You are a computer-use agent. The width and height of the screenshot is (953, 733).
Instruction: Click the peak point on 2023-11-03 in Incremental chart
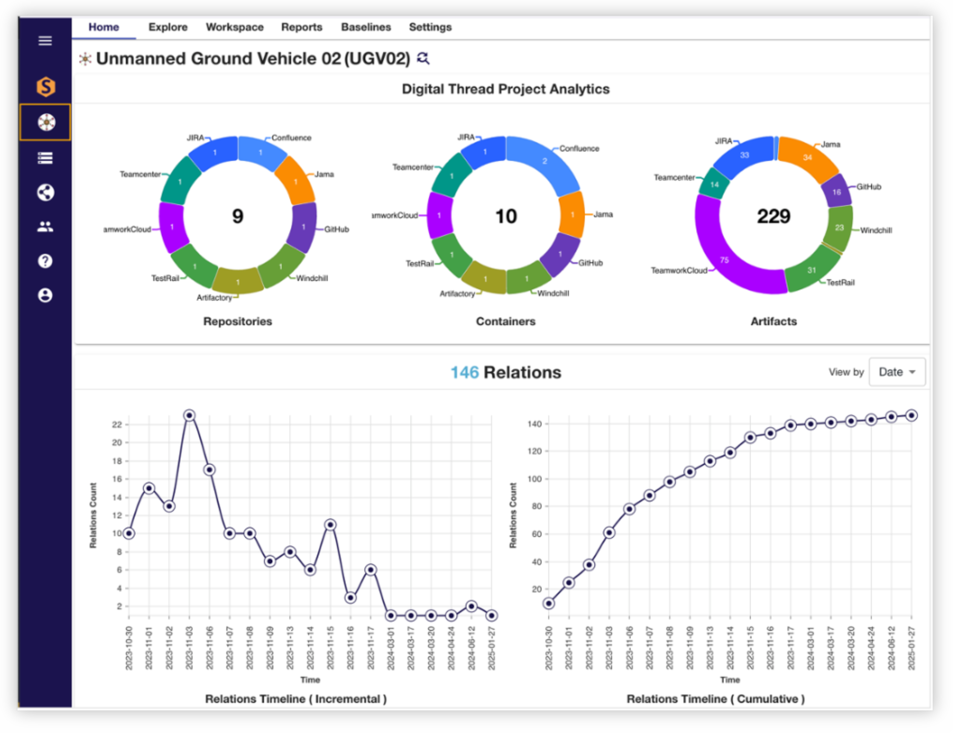[189, 415]
